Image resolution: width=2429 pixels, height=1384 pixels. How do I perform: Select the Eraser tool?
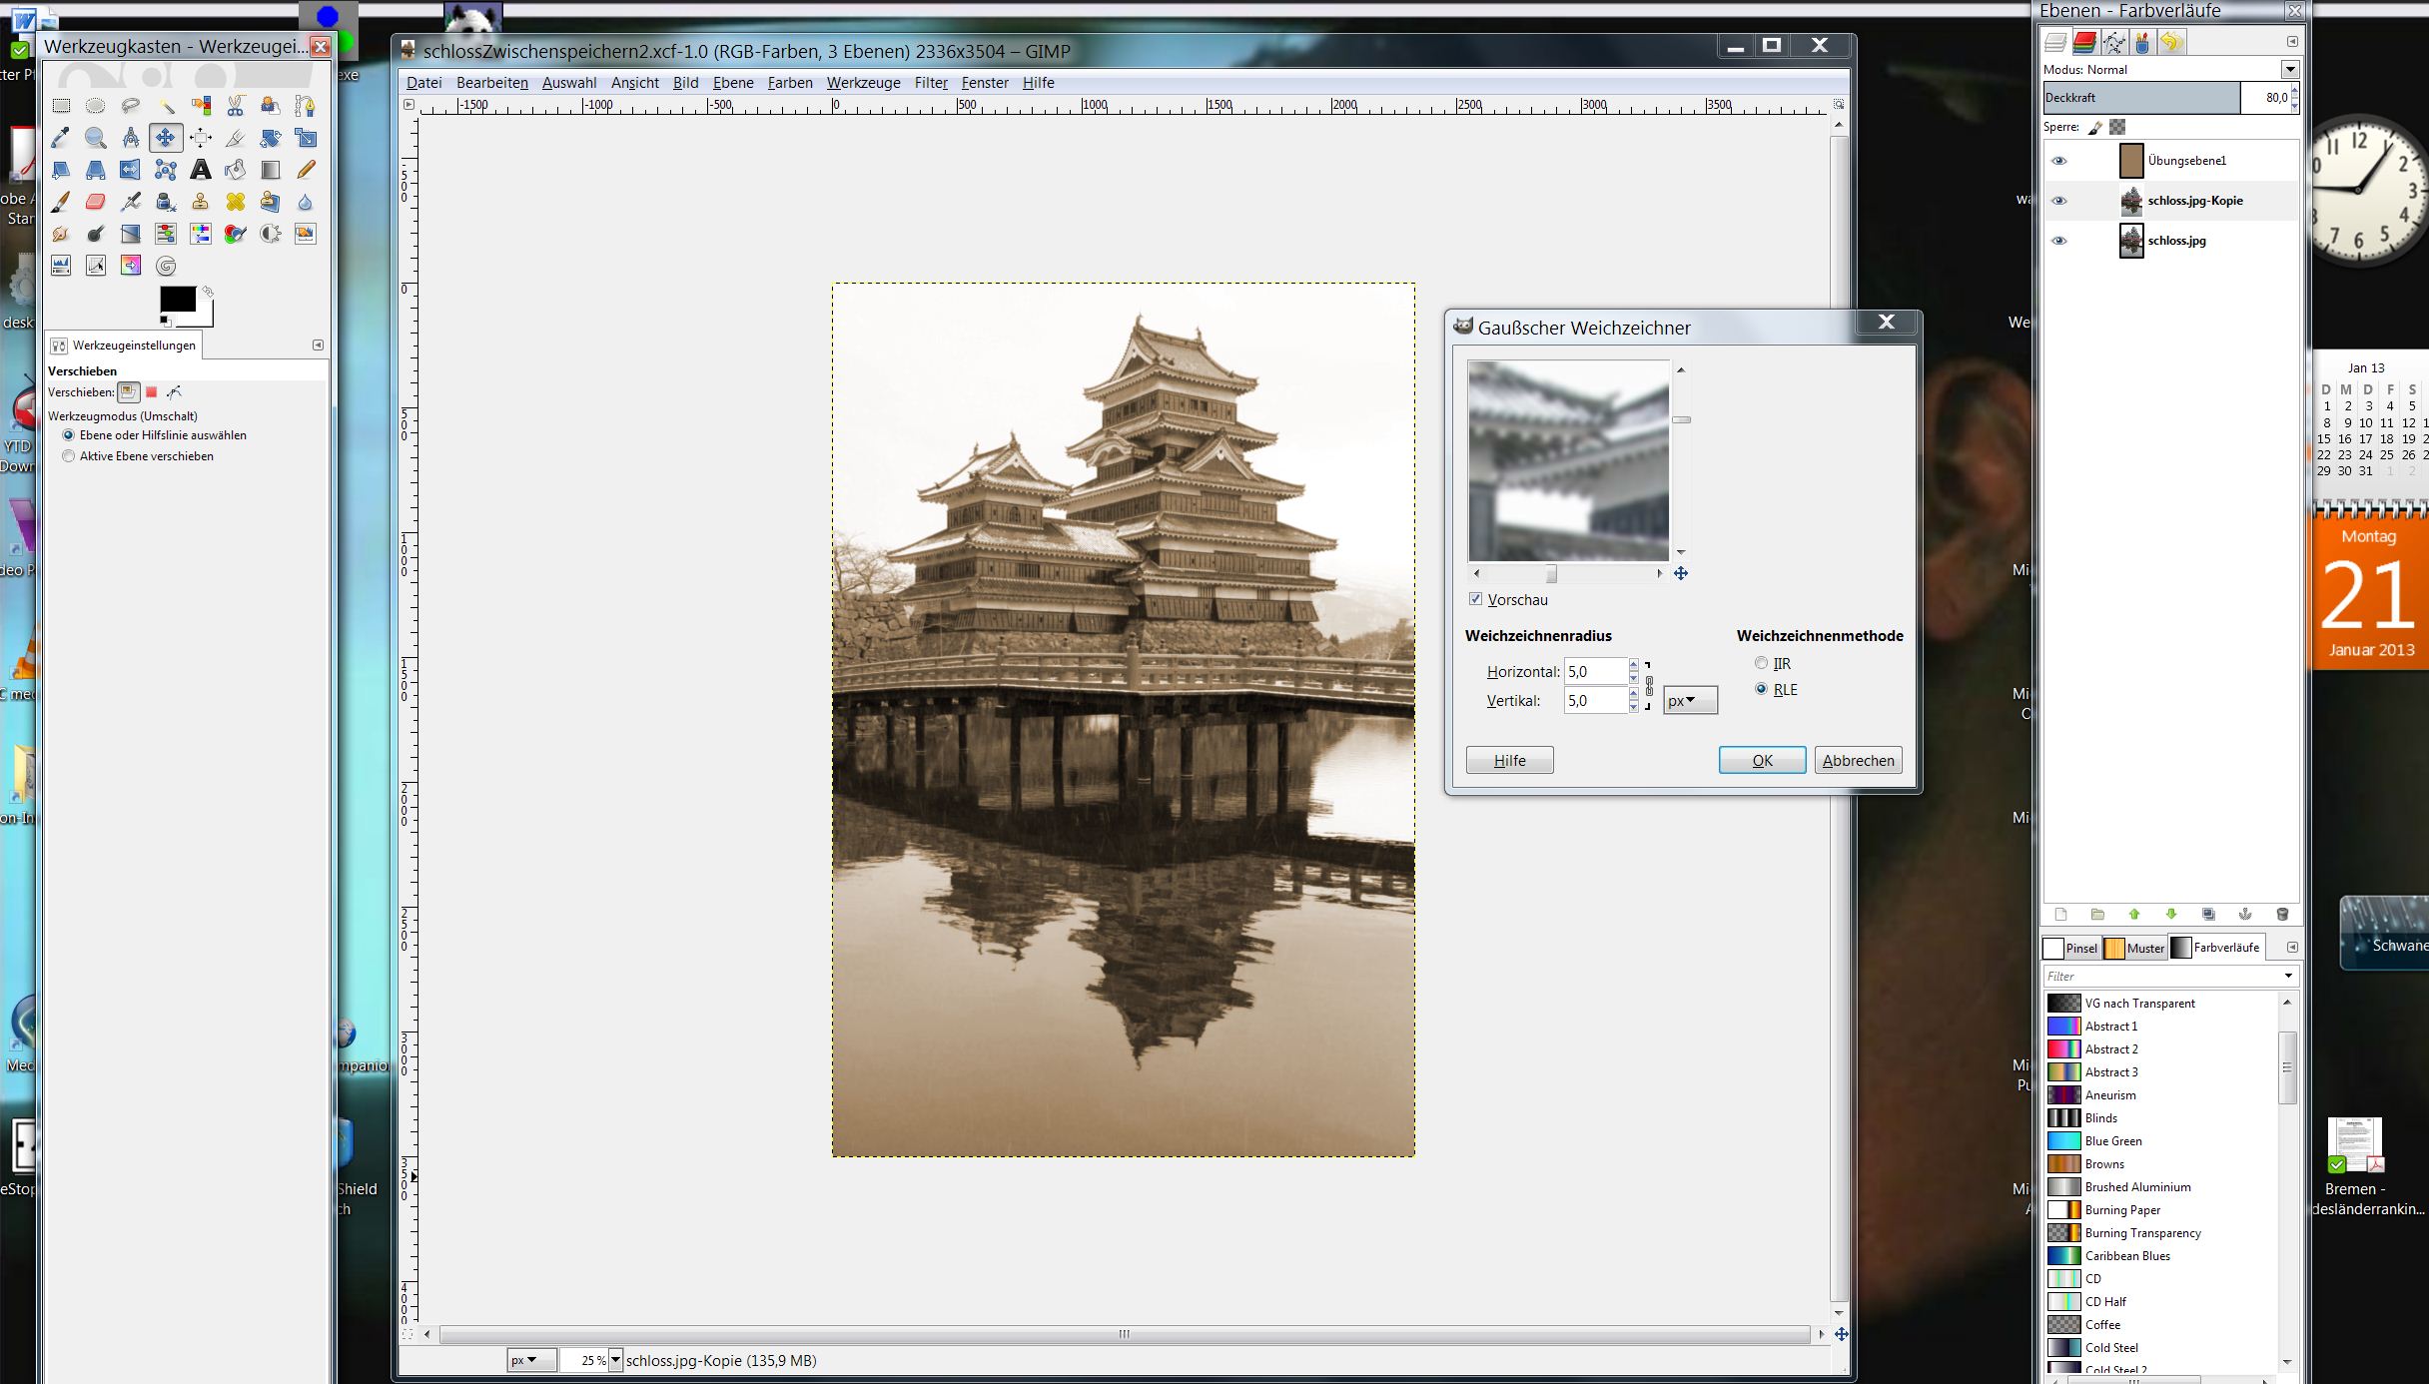(96, 202)
